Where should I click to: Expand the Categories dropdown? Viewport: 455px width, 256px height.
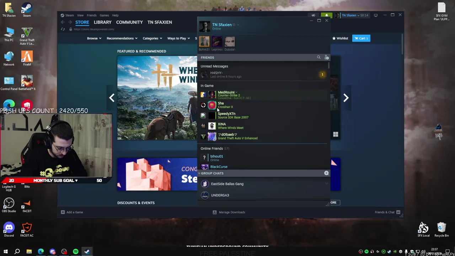tap(152, 38)
